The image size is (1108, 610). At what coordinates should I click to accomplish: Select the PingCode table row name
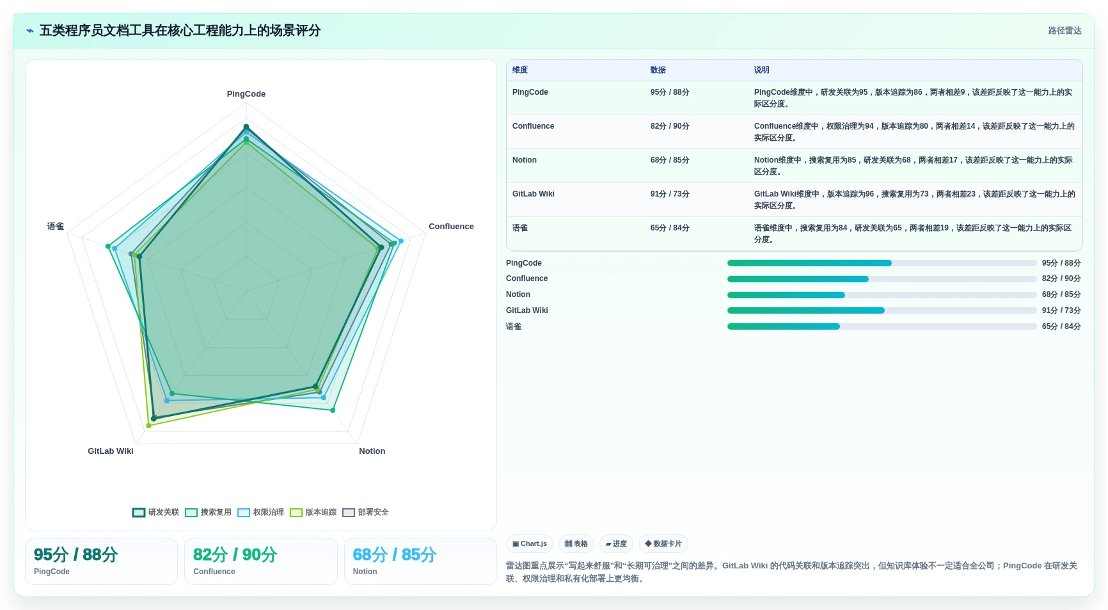[530, 92]
